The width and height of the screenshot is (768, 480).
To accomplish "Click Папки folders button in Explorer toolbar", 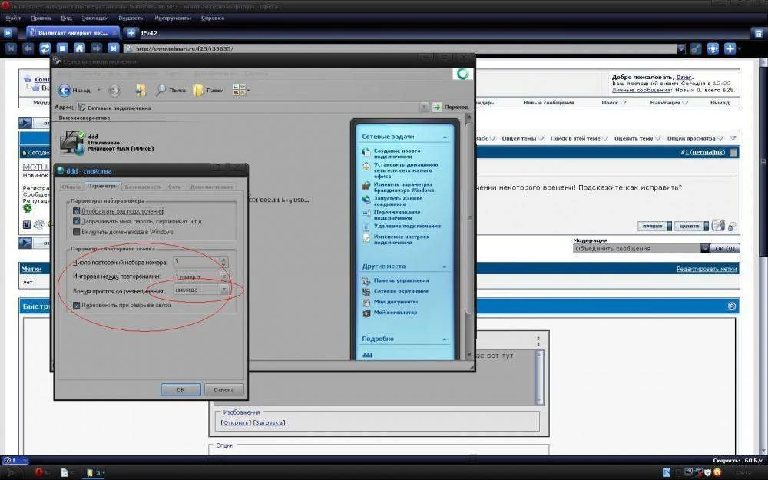I will [x=208, y=90].
